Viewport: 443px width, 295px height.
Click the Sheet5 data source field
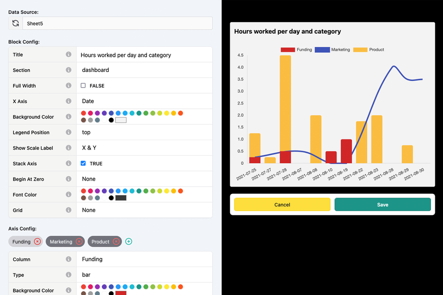(118, 23)
